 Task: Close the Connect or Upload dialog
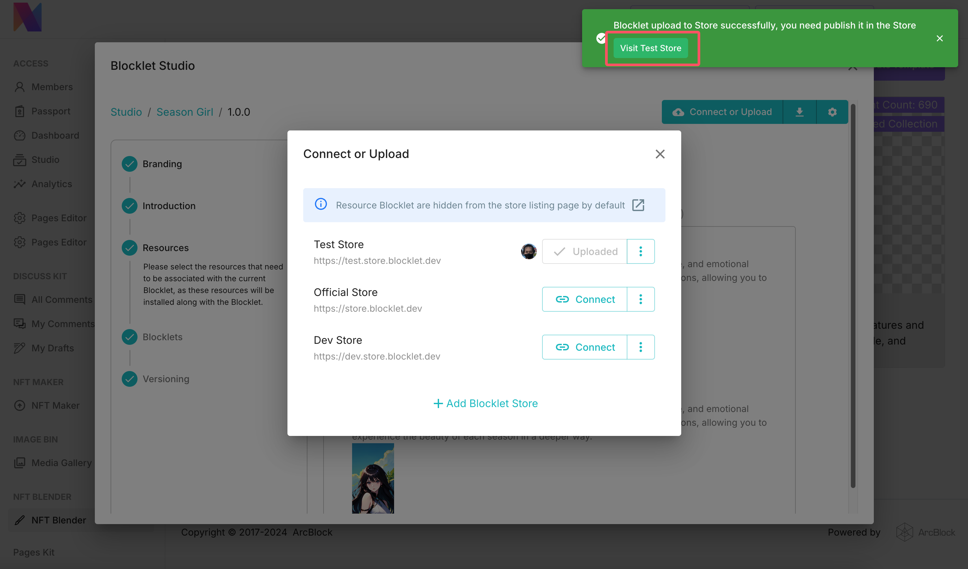click(660, 154)
